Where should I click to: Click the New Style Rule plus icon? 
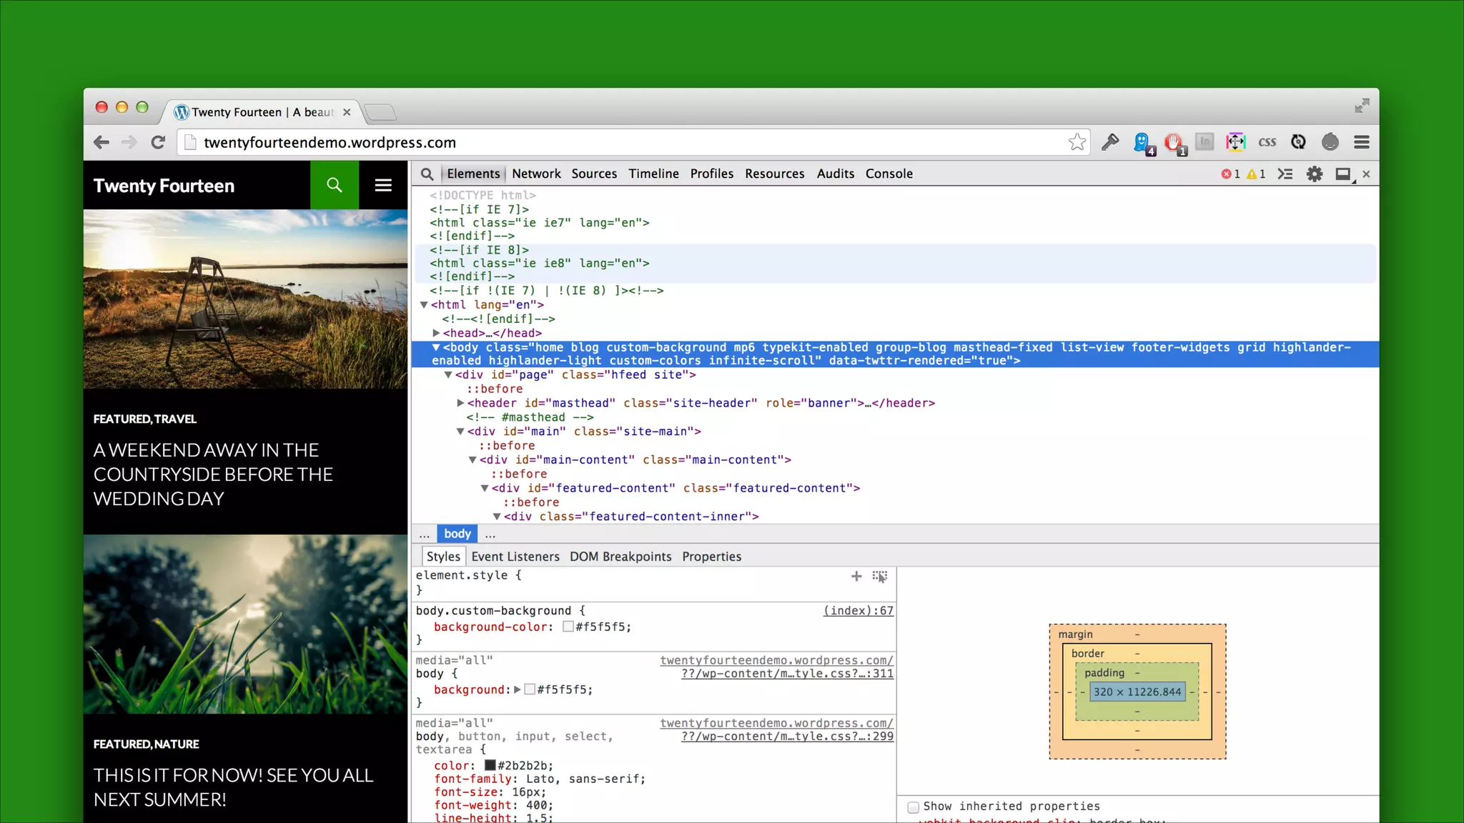856,576
